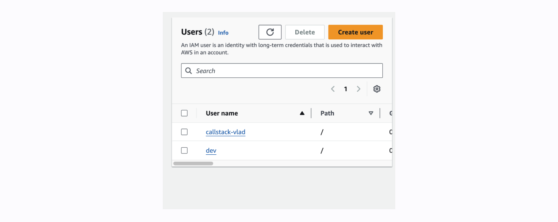The width and height of the screenshot is (558, 222).
Task: Click the search magnifier icon
Action: tap(189, 71)
